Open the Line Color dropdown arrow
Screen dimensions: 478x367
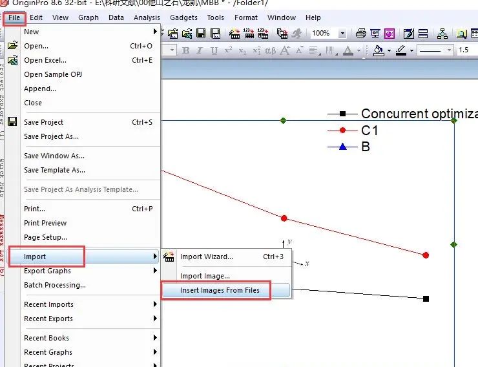click(411, 50)
